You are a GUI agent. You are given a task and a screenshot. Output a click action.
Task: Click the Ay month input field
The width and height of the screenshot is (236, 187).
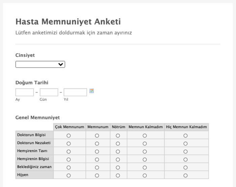pos(25,92)
